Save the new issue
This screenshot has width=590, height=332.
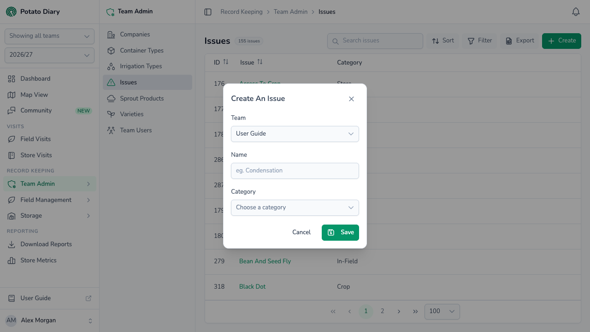point(340,232)
